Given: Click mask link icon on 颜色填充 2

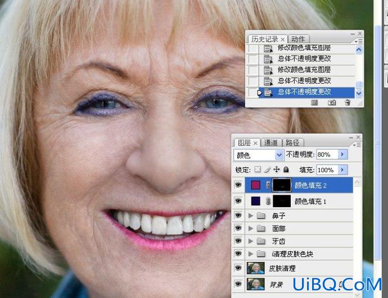Looking at the screenshot, I should click(268, 185).
